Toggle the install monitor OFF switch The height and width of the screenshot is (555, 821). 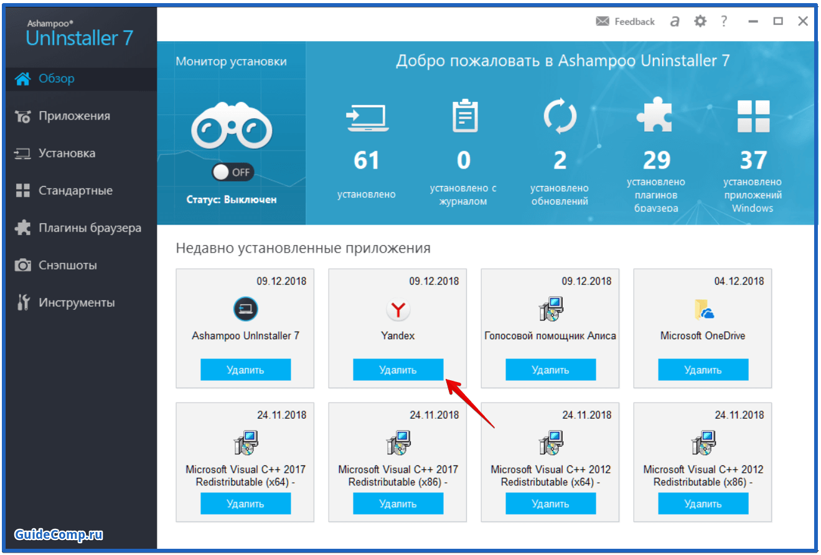pos(232,172)
